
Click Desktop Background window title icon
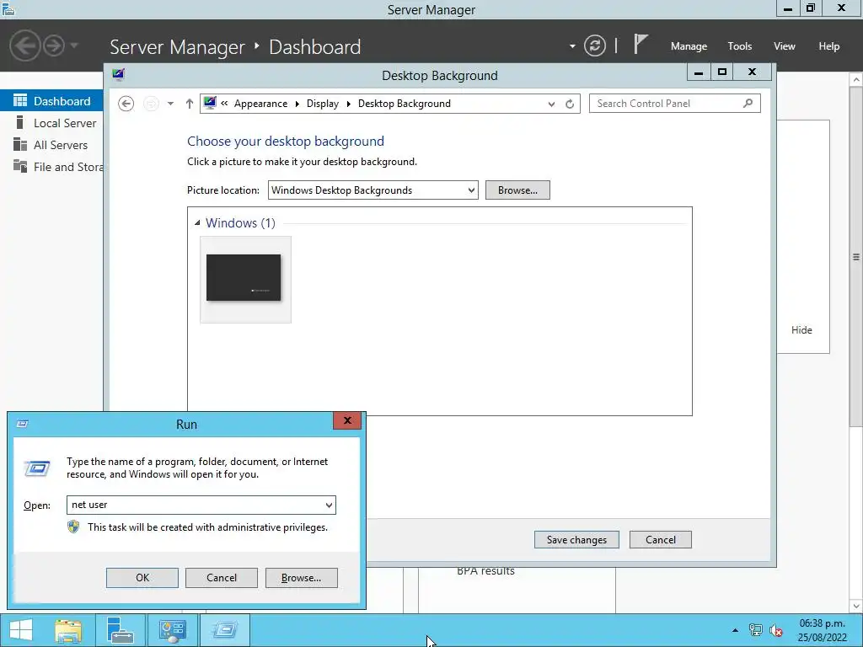pos(118,74)
